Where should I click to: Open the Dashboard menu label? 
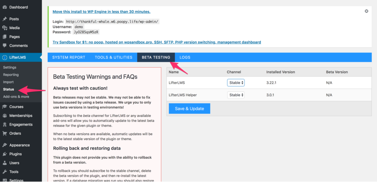[x=18, y=7]
